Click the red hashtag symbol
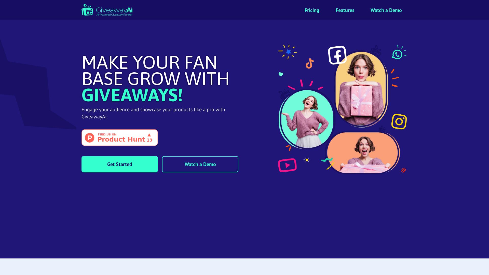 404,170
